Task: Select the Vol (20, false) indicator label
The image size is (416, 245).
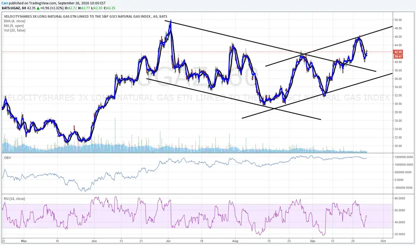Action: (15, 30)
